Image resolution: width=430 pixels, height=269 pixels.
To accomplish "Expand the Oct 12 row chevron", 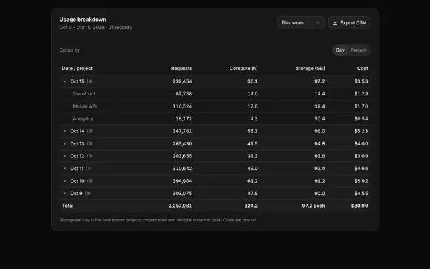I will 64,156.
